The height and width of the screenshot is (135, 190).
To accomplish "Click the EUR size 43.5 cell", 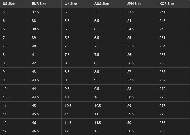I will pos(35,80).
